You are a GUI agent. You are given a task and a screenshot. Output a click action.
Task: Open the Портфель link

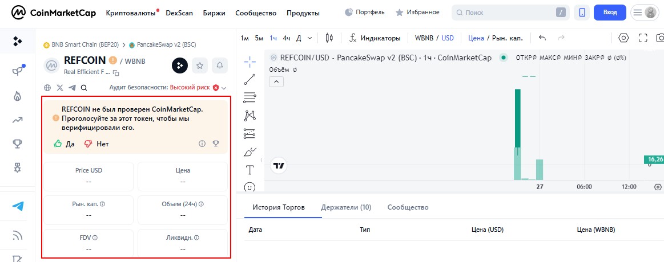point(365,13)
